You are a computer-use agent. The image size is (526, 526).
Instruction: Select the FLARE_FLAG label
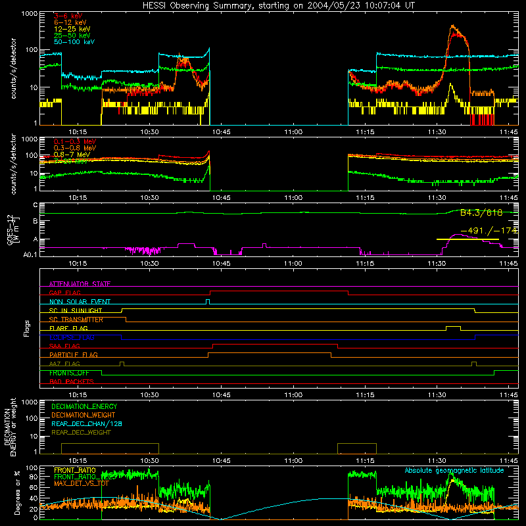coord(68,328)
